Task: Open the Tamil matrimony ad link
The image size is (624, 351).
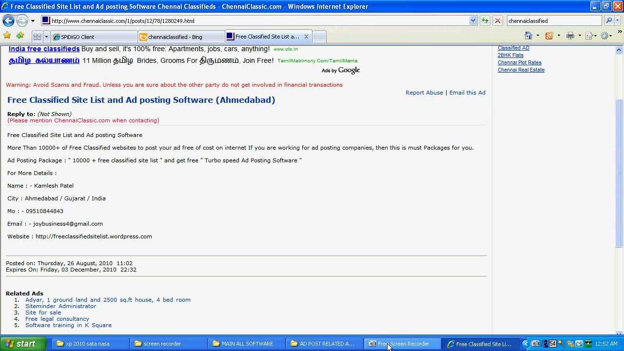Action: [x=44, y=60]
